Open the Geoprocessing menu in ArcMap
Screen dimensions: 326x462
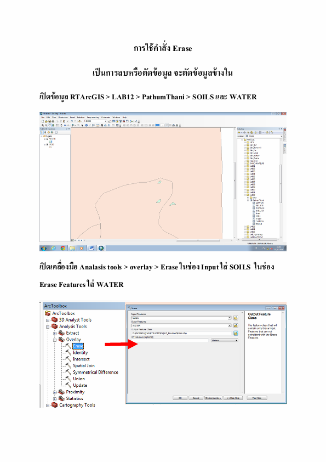click(93, 117)
